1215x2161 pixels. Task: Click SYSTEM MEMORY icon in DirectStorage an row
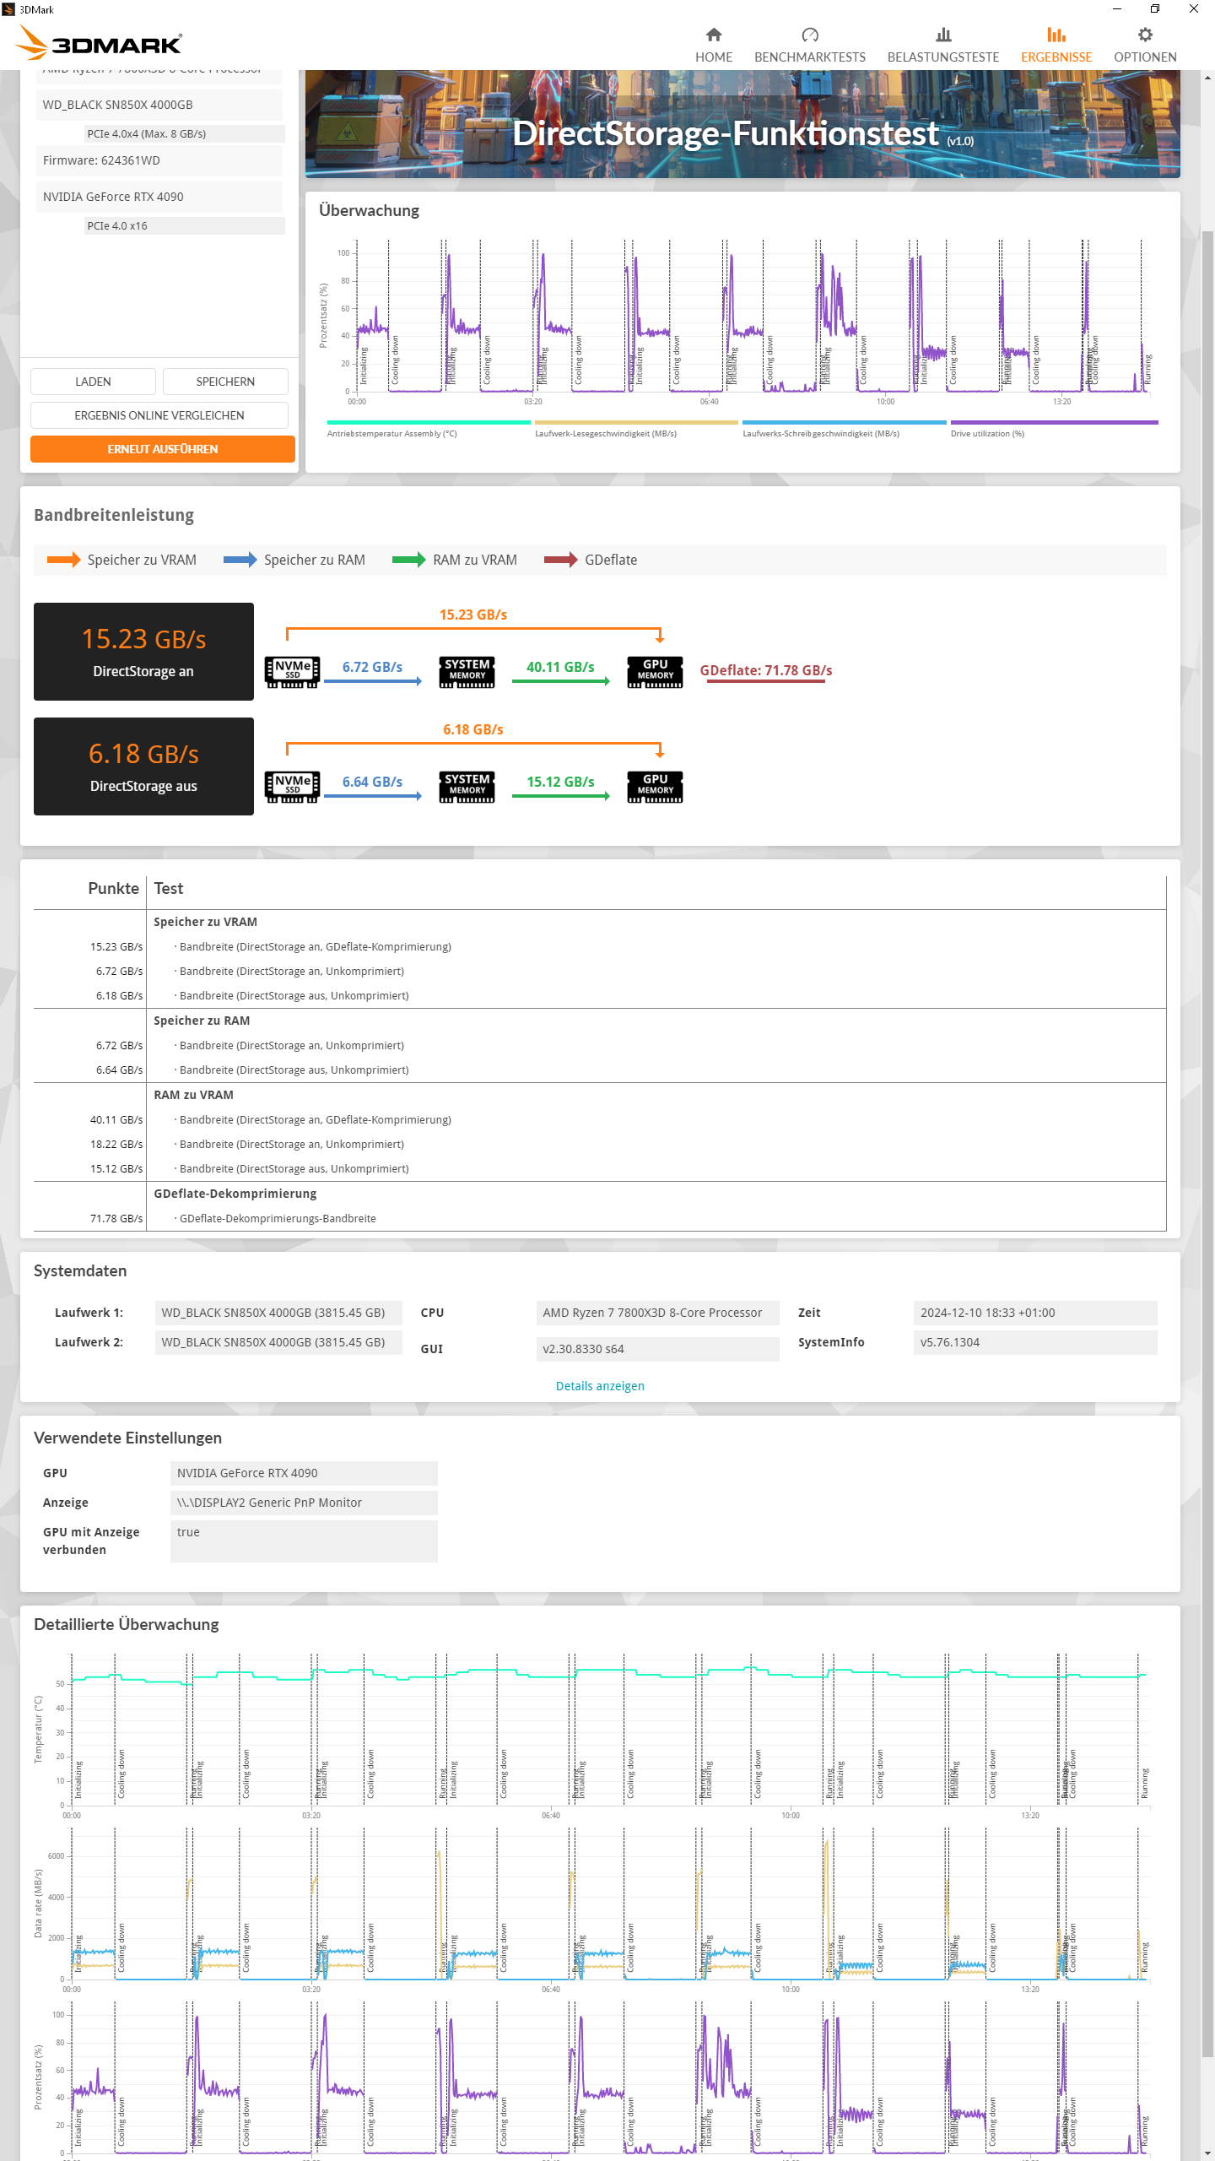pos(467,672)
